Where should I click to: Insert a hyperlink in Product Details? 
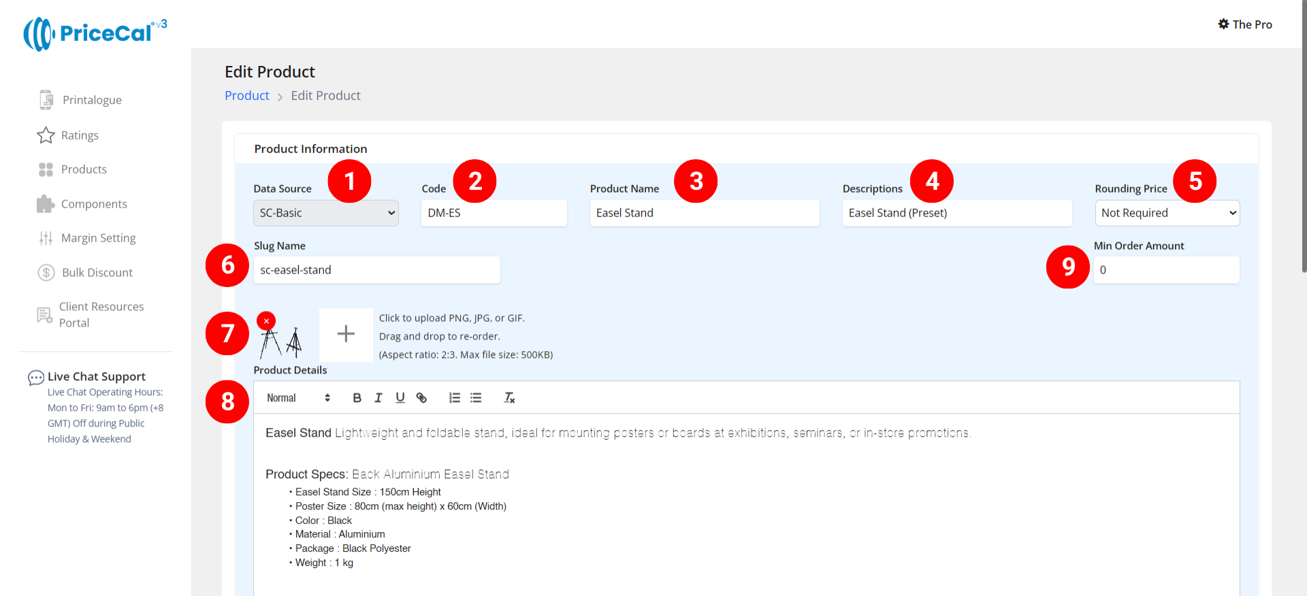click(421, 398)
